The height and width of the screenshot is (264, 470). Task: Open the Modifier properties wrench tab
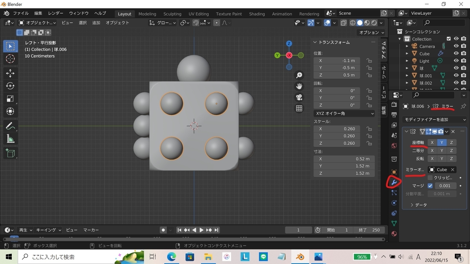pos(394,182)
